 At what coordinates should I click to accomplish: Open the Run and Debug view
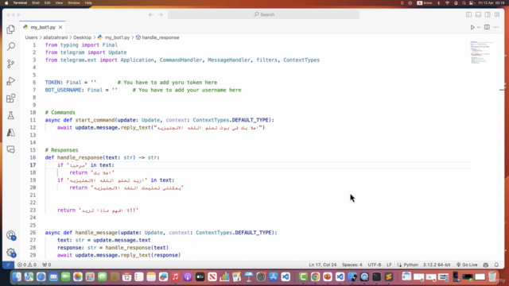click(10, 81)
